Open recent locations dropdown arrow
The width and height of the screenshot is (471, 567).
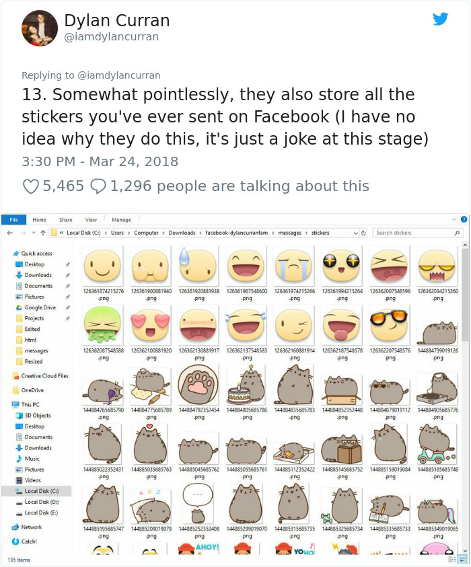pos(32,233)
